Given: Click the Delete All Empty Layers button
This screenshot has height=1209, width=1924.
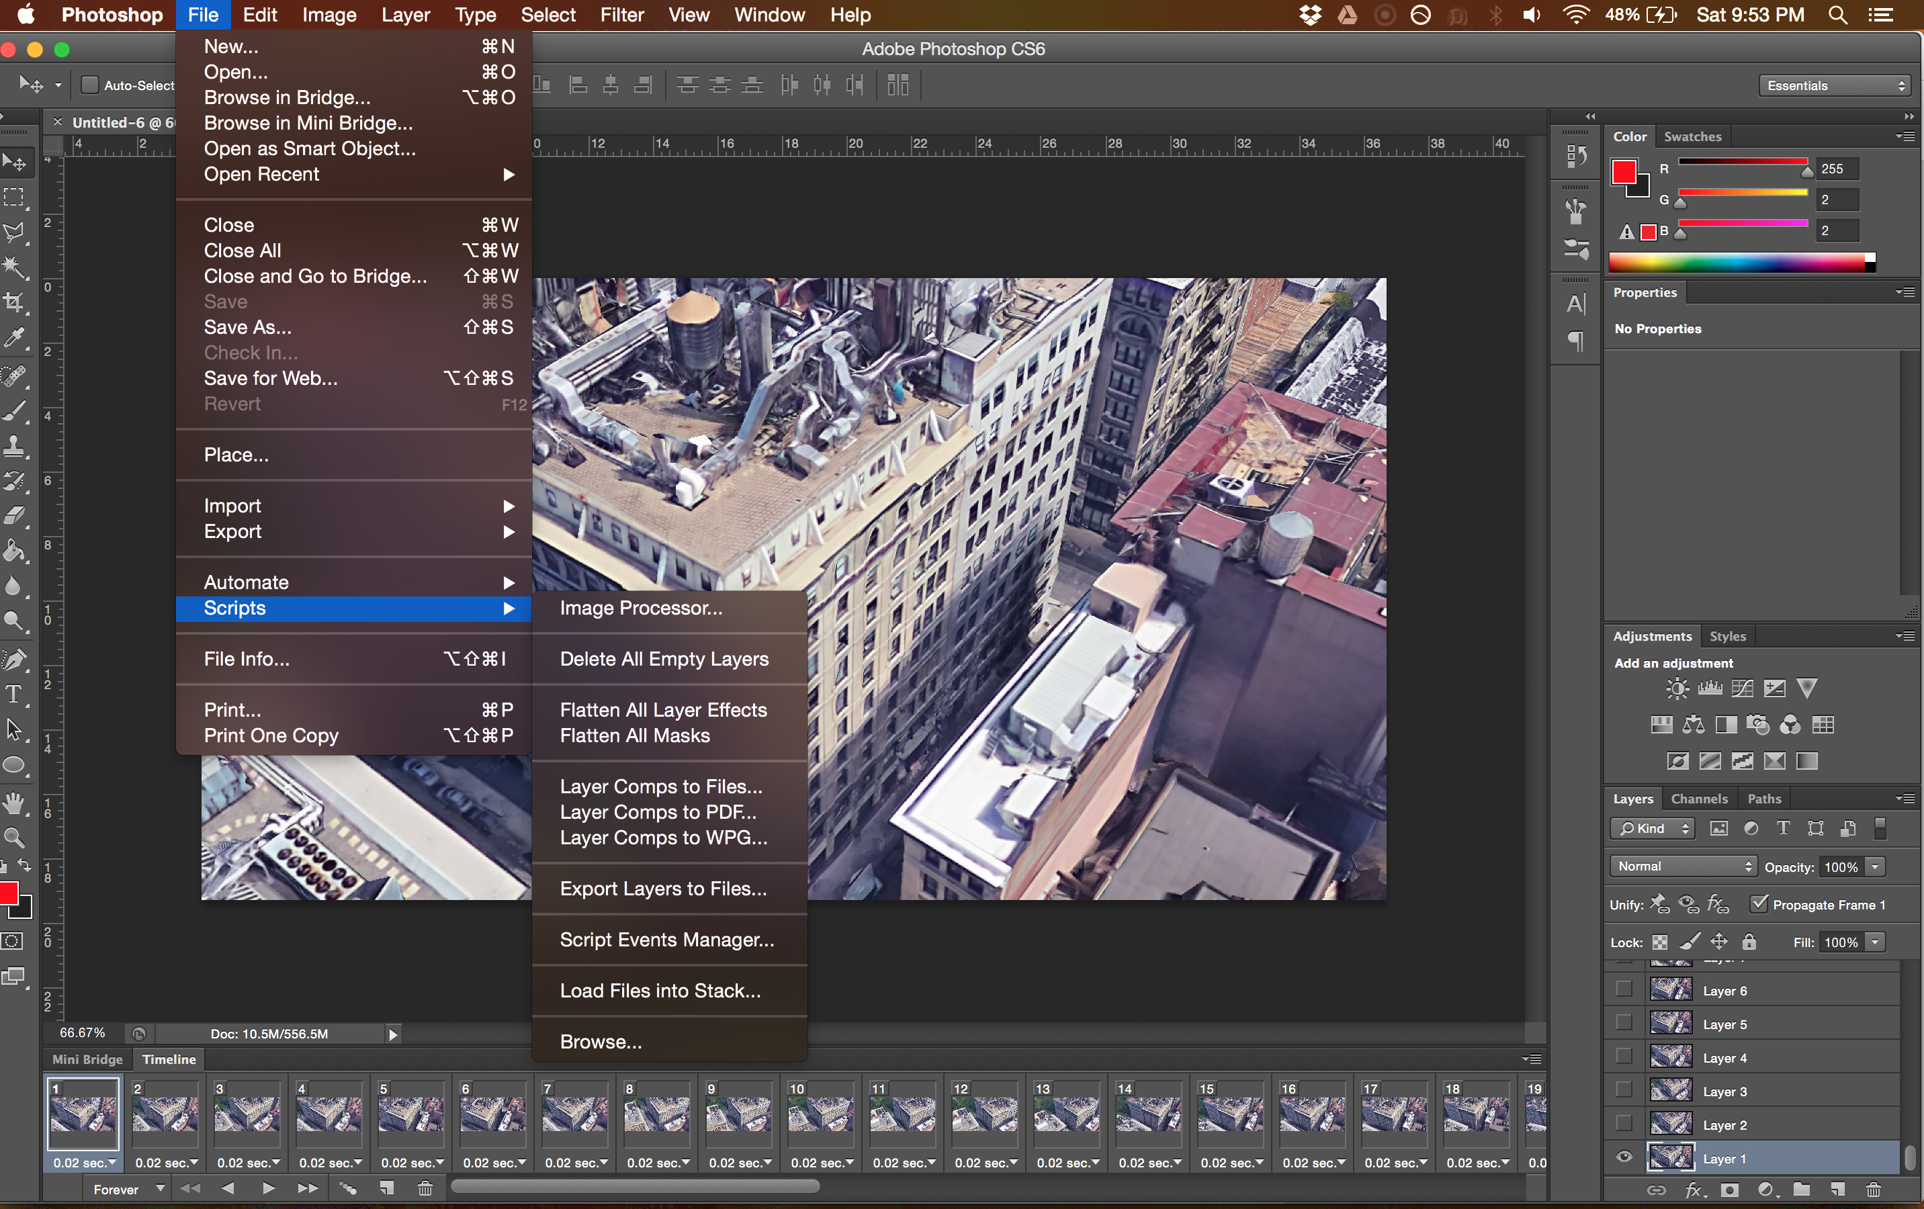Looking at the screenshot, I should tap(664, 659).
